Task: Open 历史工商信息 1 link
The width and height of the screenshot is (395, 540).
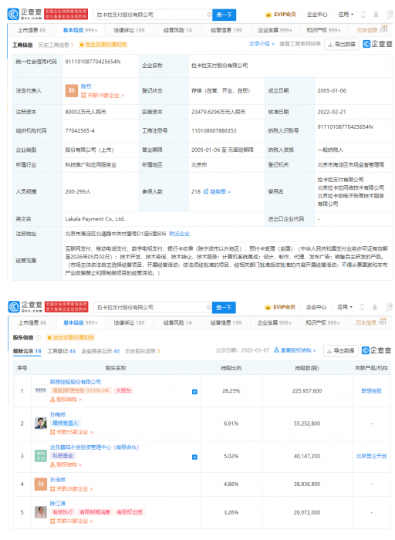Action: click(56, 45)
